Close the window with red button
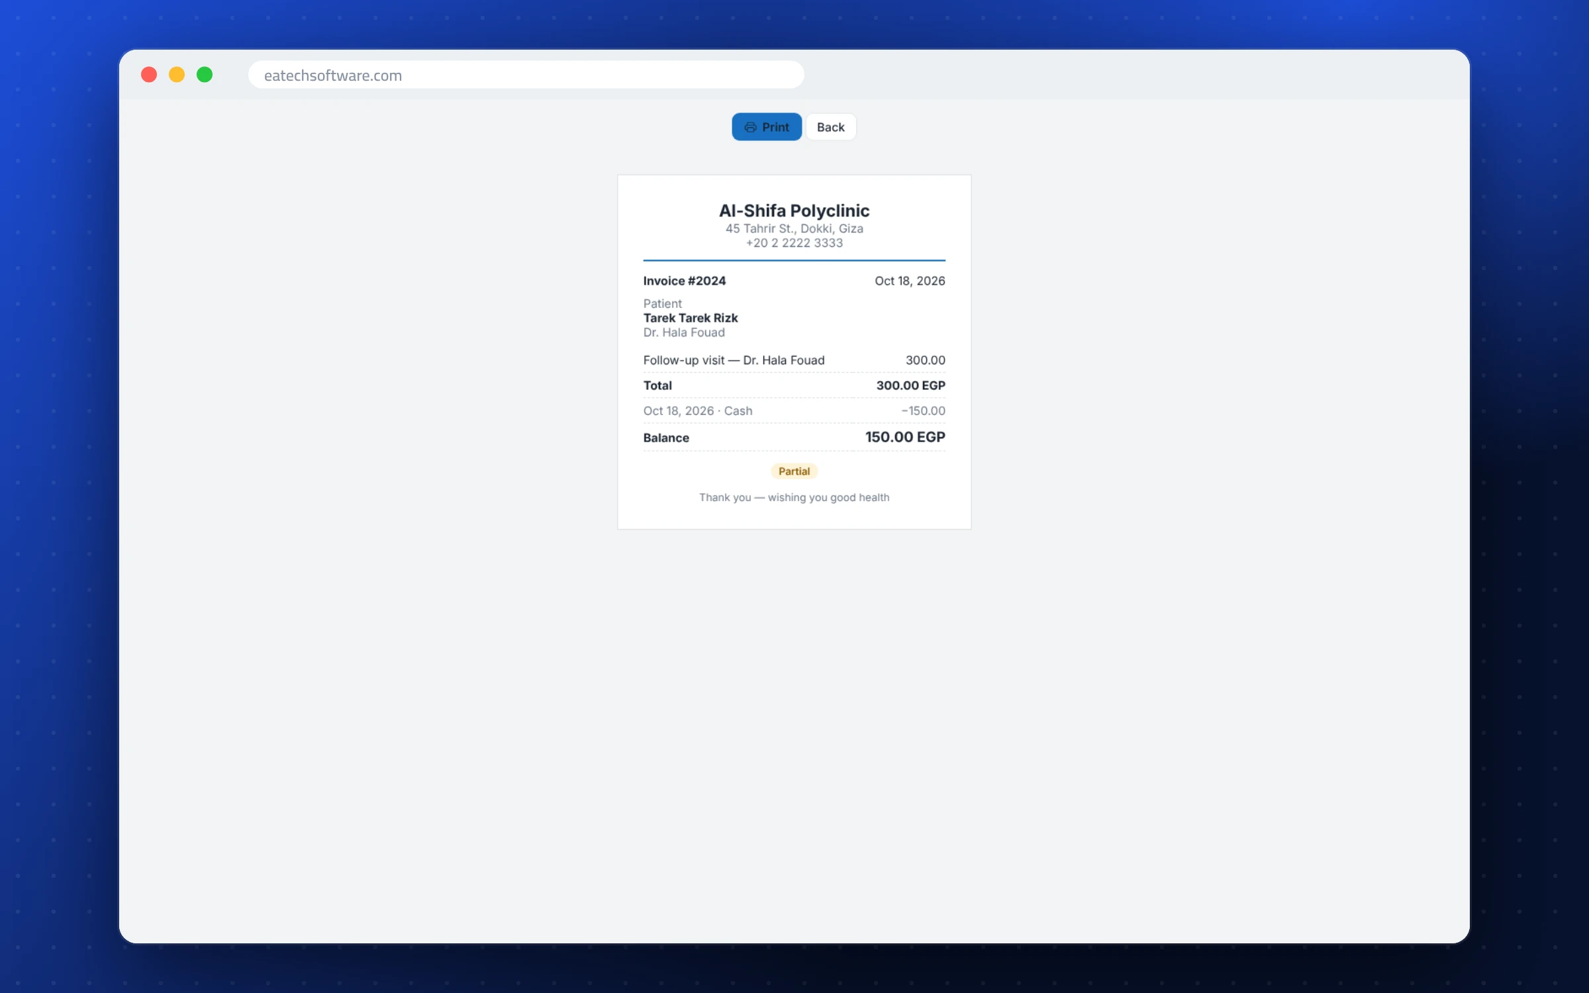Image resolution: width=1589 pixels, height=993 pixels. point(149,75)
